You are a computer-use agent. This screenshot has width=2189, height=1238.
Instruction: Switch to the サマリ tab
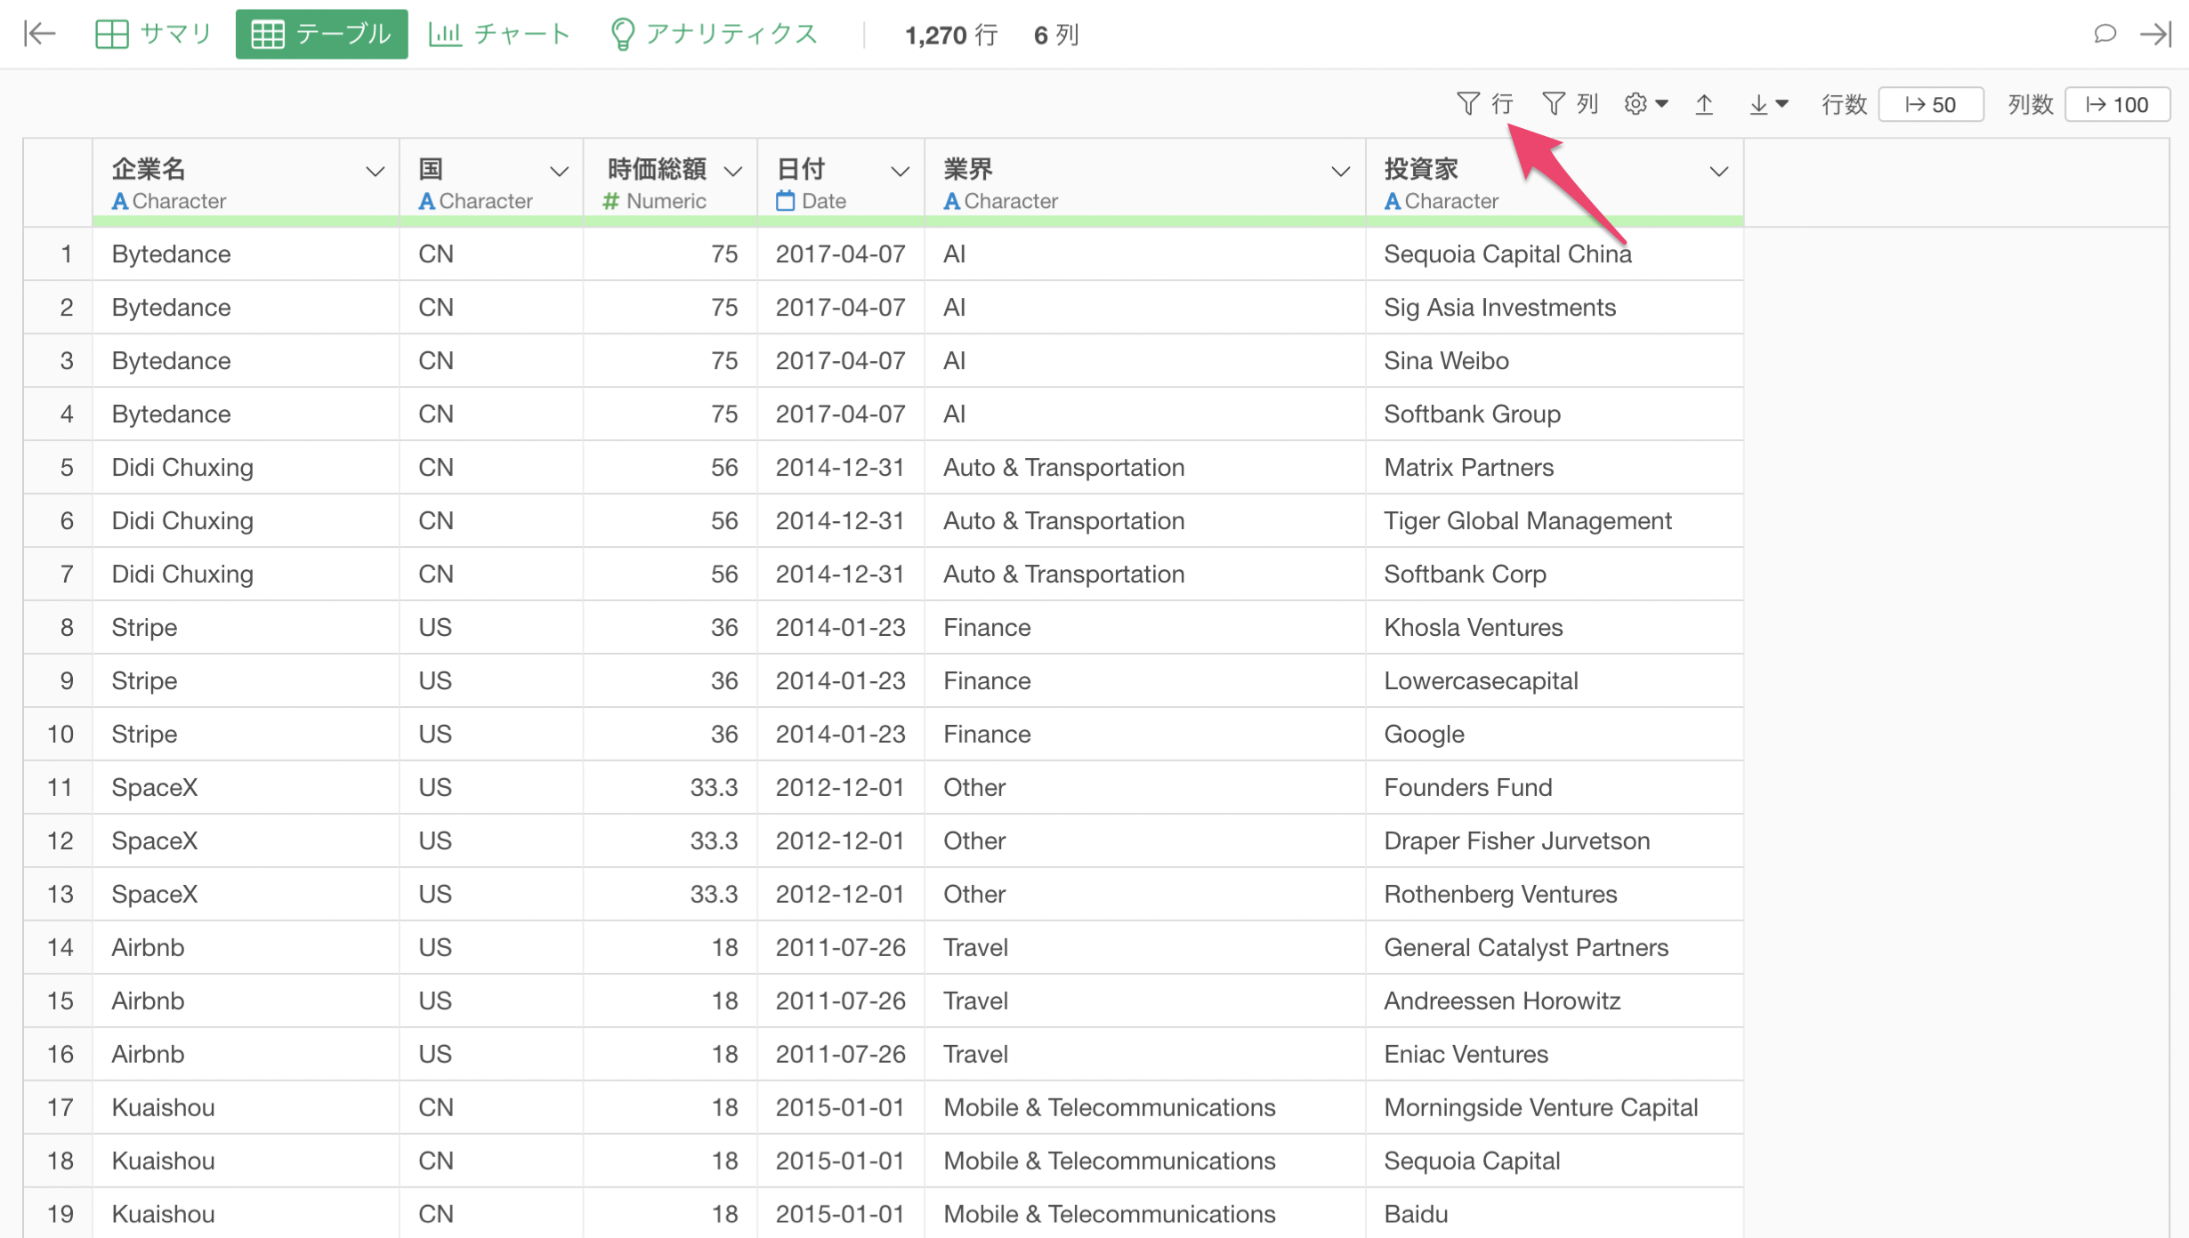coord(153,34)
